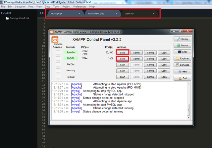Start the FileZilla module
This screenshot has width=212, height=148.
123,65
